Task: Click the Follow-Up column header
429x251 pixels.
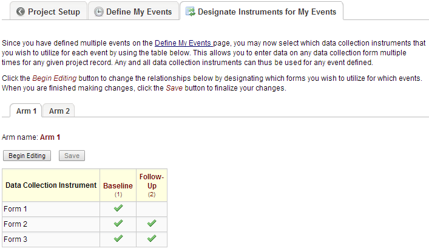Action: tap(152, 181)
